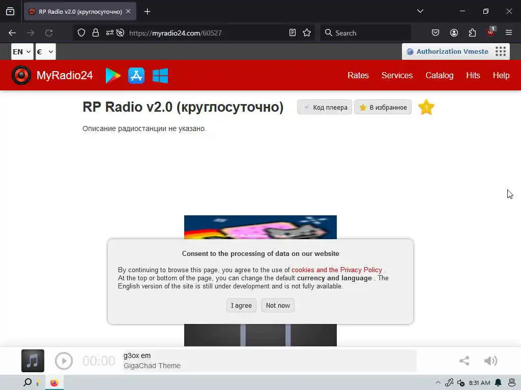Open the Help menu
Image resolution: width=521 pixels, height=390 pixels.
coord(501,75)
